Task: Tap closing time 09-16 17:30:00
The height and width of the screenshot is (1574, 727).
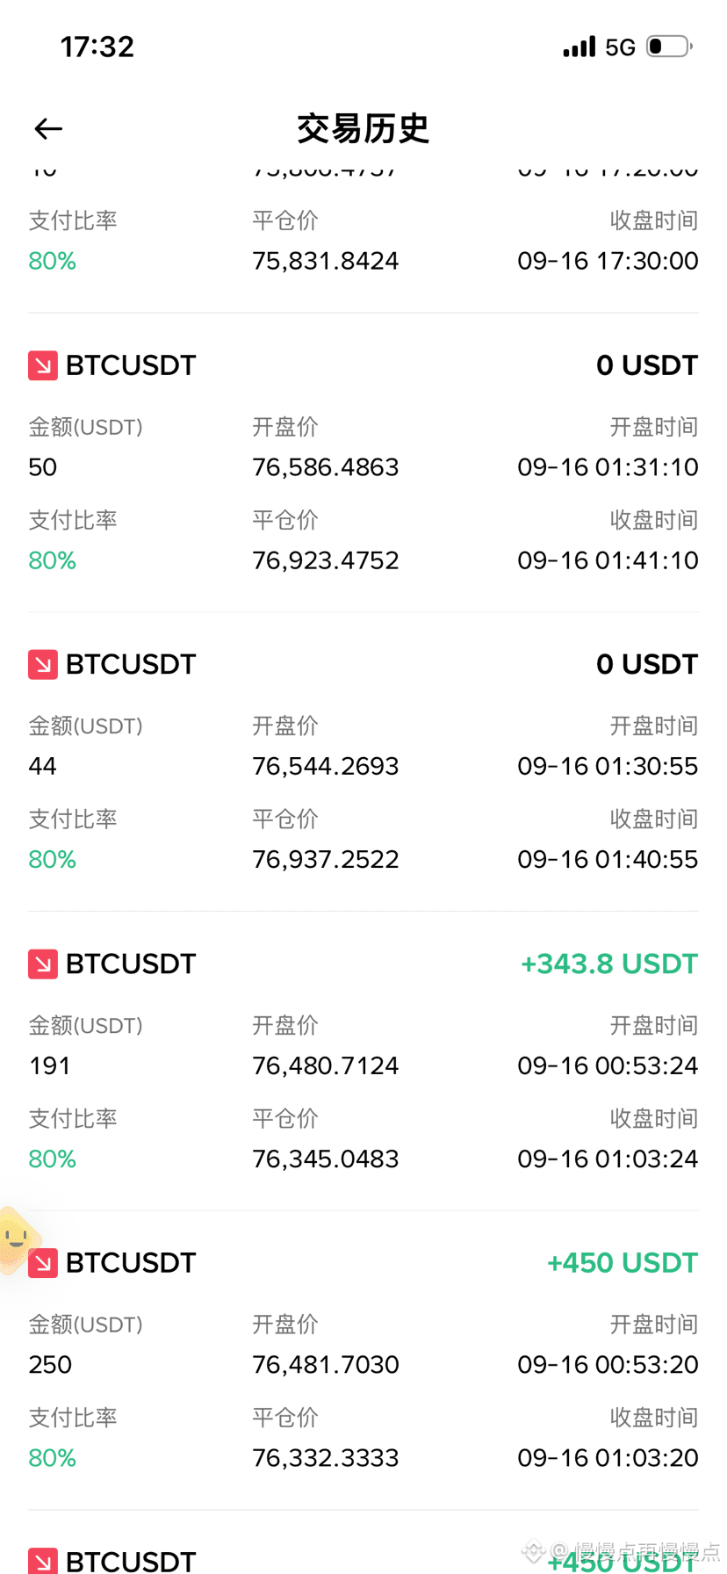Action: click(x=608, y=261)
